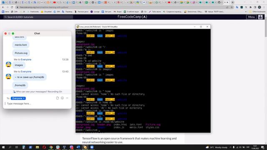267x150 pixels.
Task: Select the 'images' chat message
Action: point(19,65)
